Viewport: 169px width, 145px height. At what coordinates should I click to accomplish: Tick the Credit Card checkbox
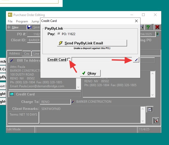(69, 59)
